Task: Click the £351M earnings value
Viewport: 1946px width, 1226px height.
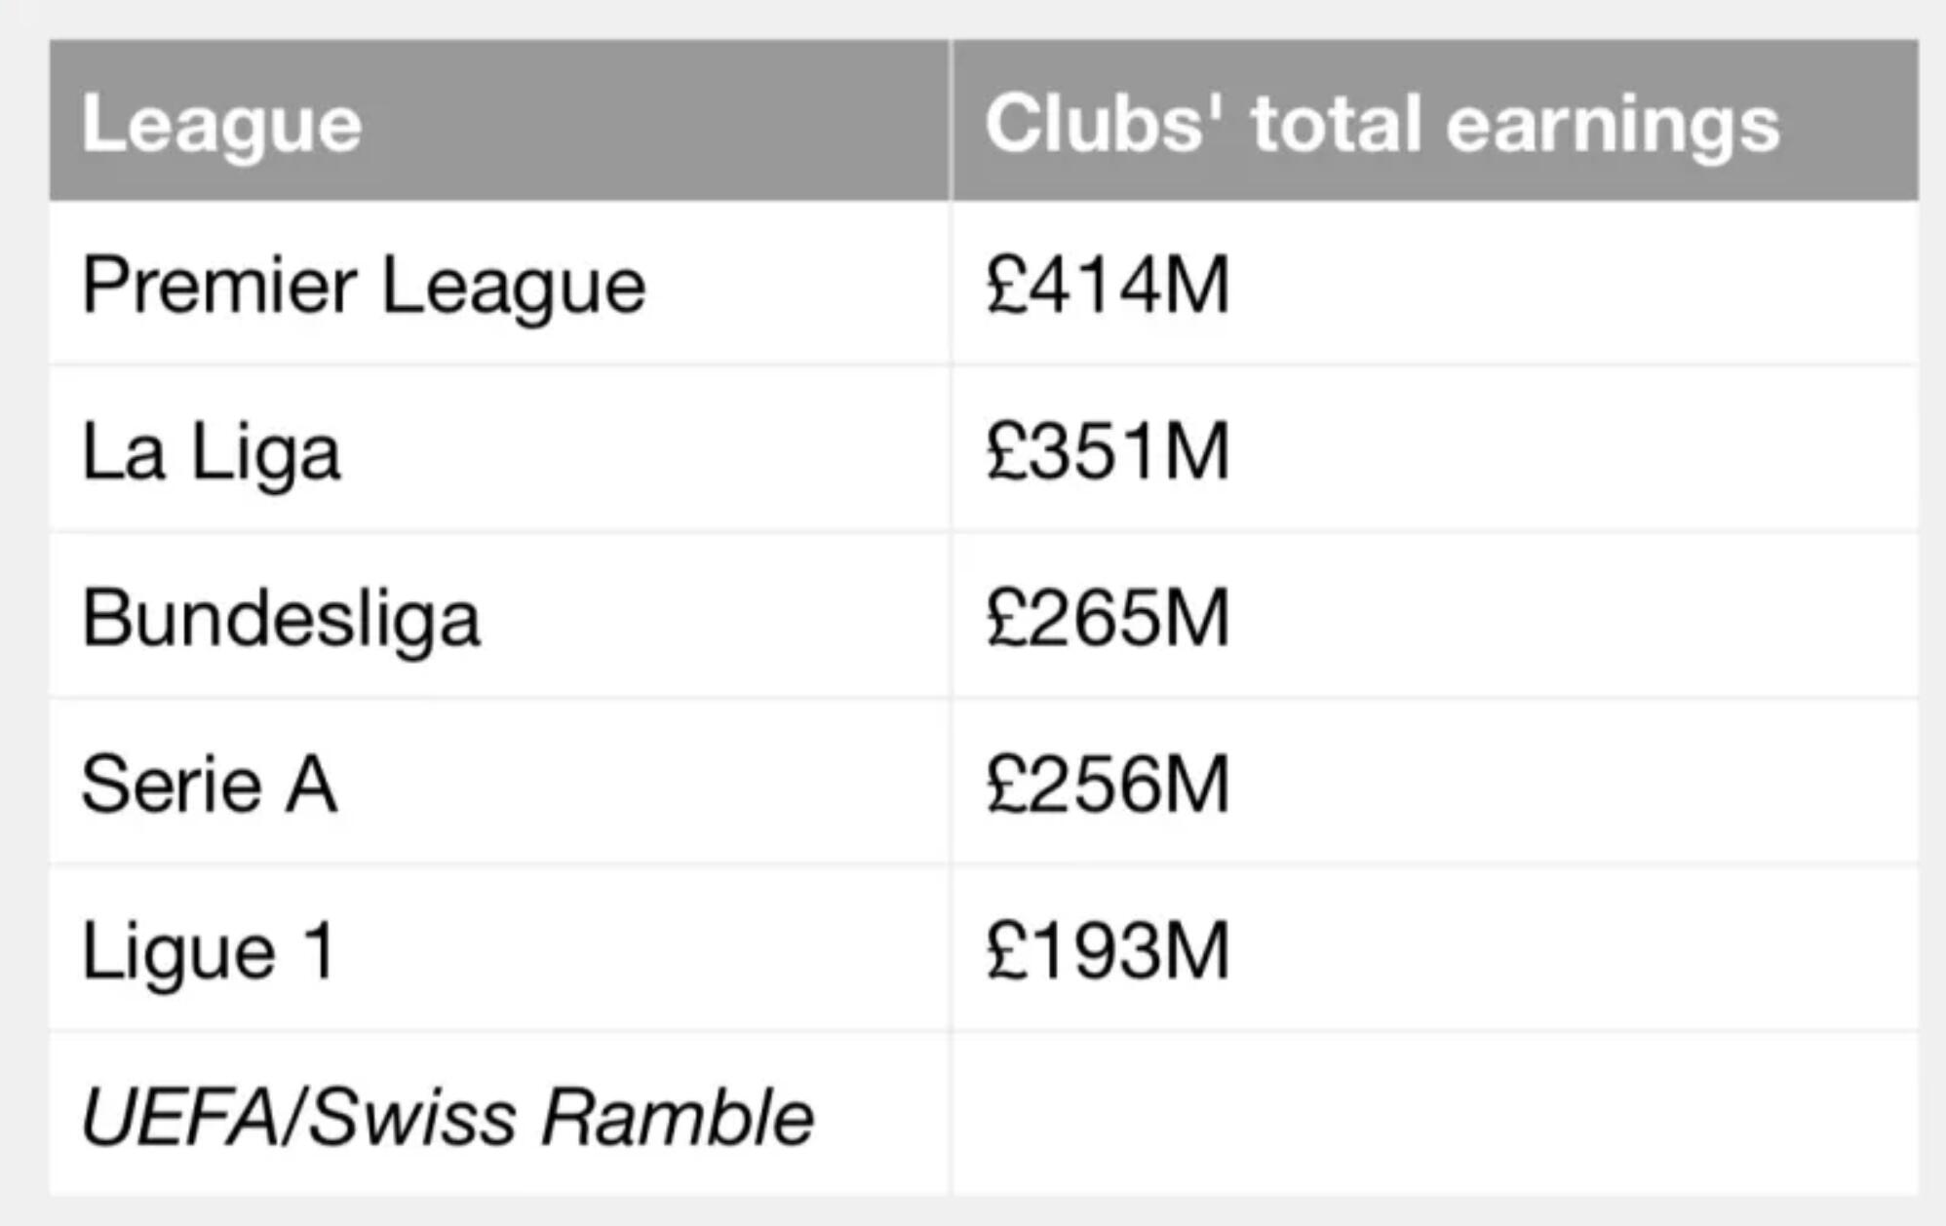Action: point(1108,452)
